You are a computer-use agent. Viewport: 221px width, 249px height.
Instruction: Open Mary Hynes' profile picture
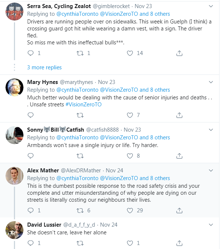coord(15,88)
